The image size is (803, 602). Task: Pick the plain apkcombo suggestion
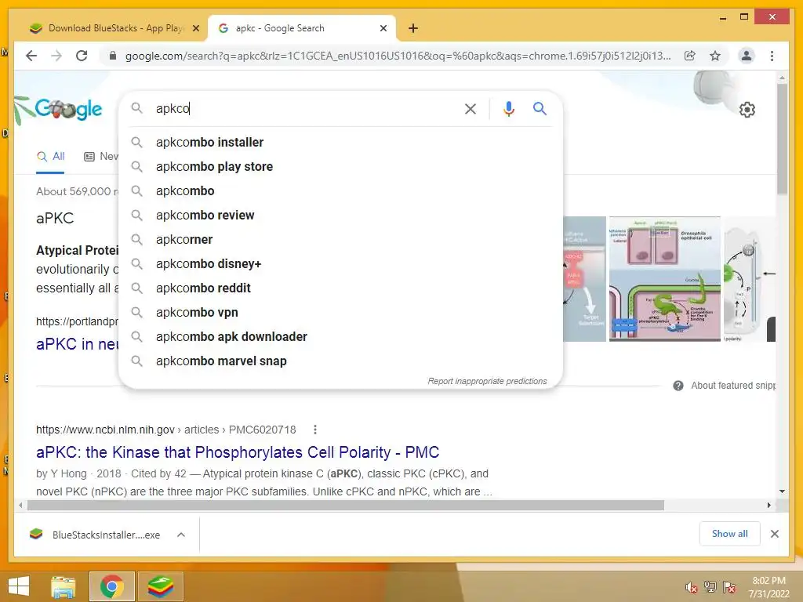pyautogui.click(x=340, y=191)
